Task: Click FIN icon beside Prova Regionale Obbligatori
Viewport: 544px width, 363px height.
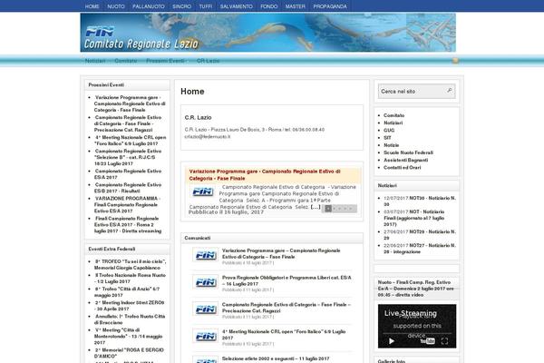Action: point(206,281)
